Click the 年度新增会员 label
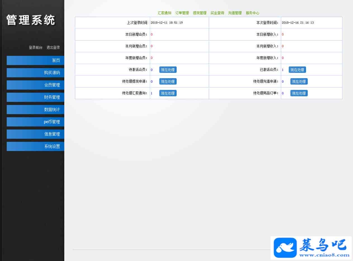 click(x=136, y=58)
